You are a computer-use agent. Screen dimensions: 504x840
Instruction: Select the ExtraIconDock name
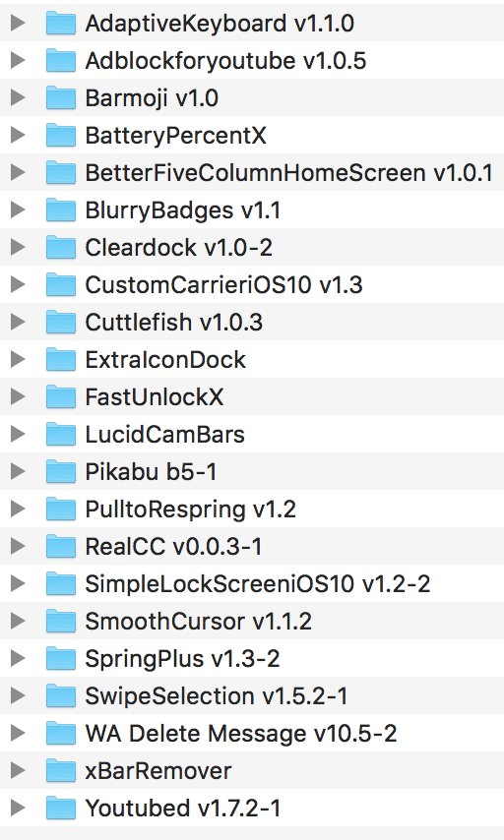click(165, 359)
